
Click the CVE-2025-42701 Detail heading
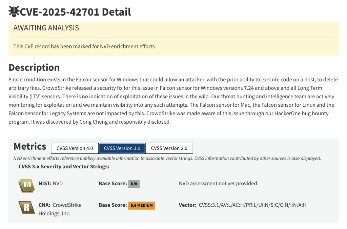tap(75, 12)
